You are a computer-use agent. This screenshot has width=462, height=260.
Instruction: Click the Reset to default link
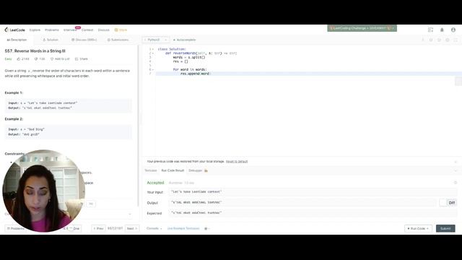click(237, 162)
